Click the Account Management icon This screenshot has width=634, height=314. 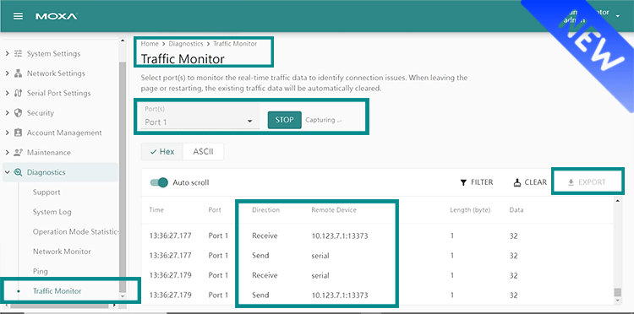(x=19, y=133)
